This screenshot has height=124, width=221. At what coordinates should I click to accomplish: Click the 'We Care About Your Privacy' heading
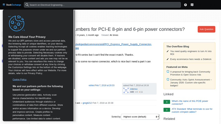click(x=27, y=37)
